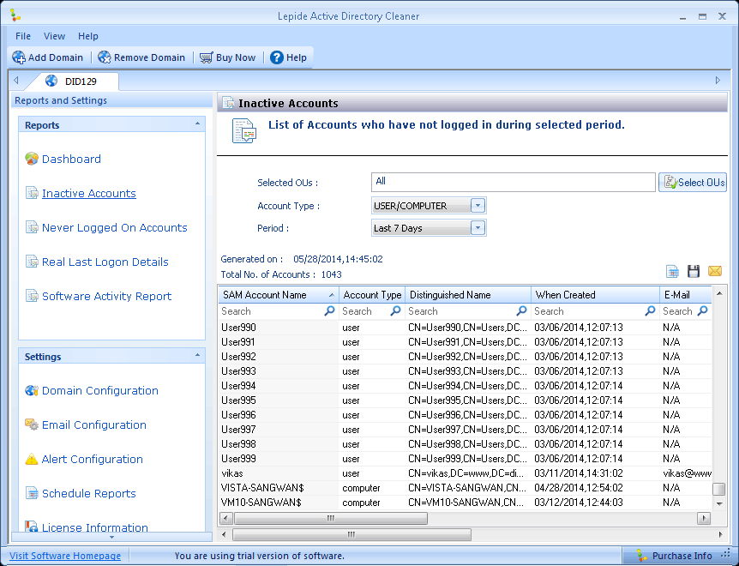Click the When Created column header
The height and width of the screenshot is (566, 739).
point(595,295)
